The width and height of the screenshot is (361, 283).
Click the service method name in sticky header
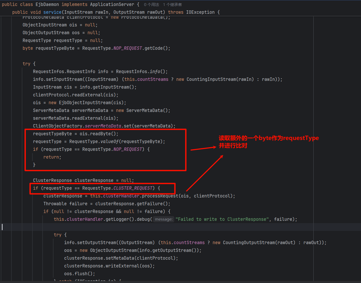coord(52,12)
